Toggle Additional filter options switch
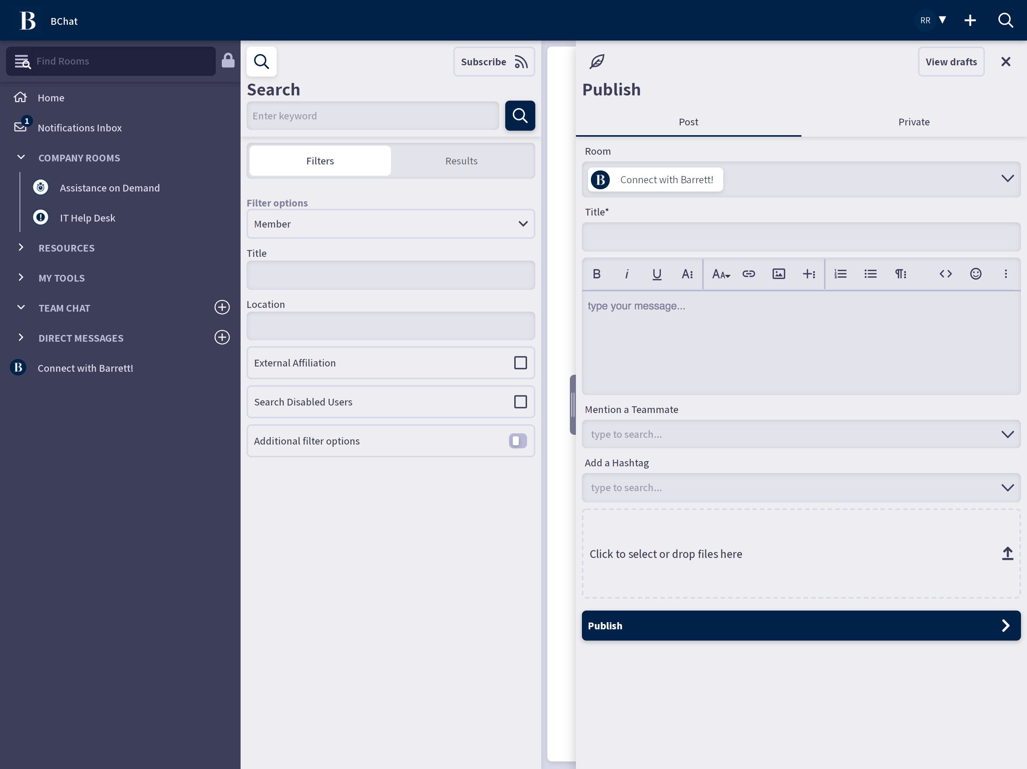1027x769 pixels. (517, 440)
